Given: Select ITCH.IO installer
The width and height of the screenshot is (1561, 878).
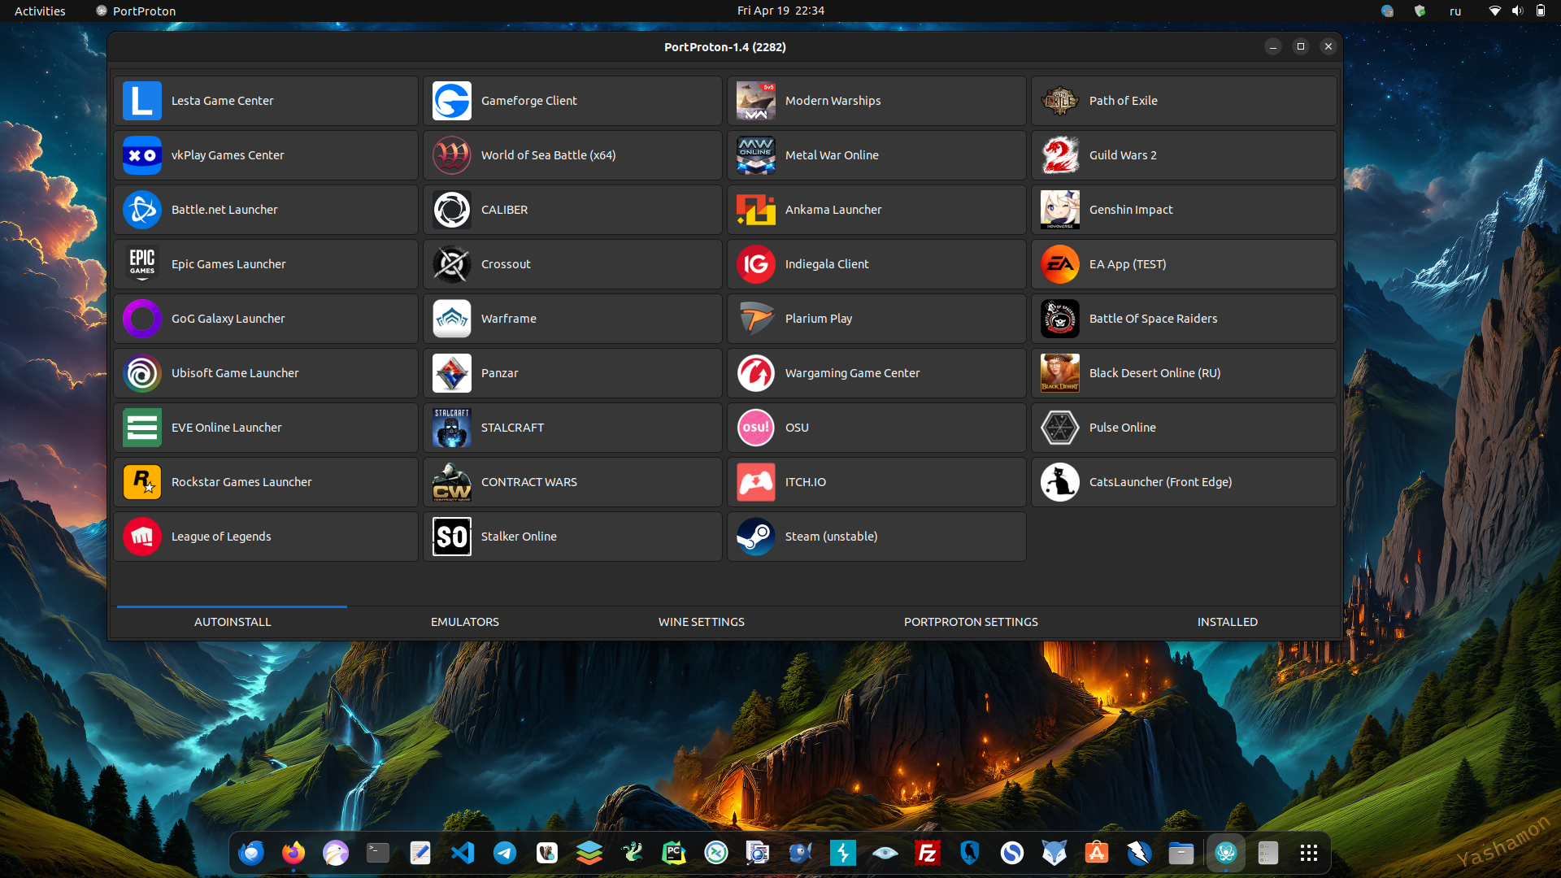Looking at the screenshot, I should point(876,482).
